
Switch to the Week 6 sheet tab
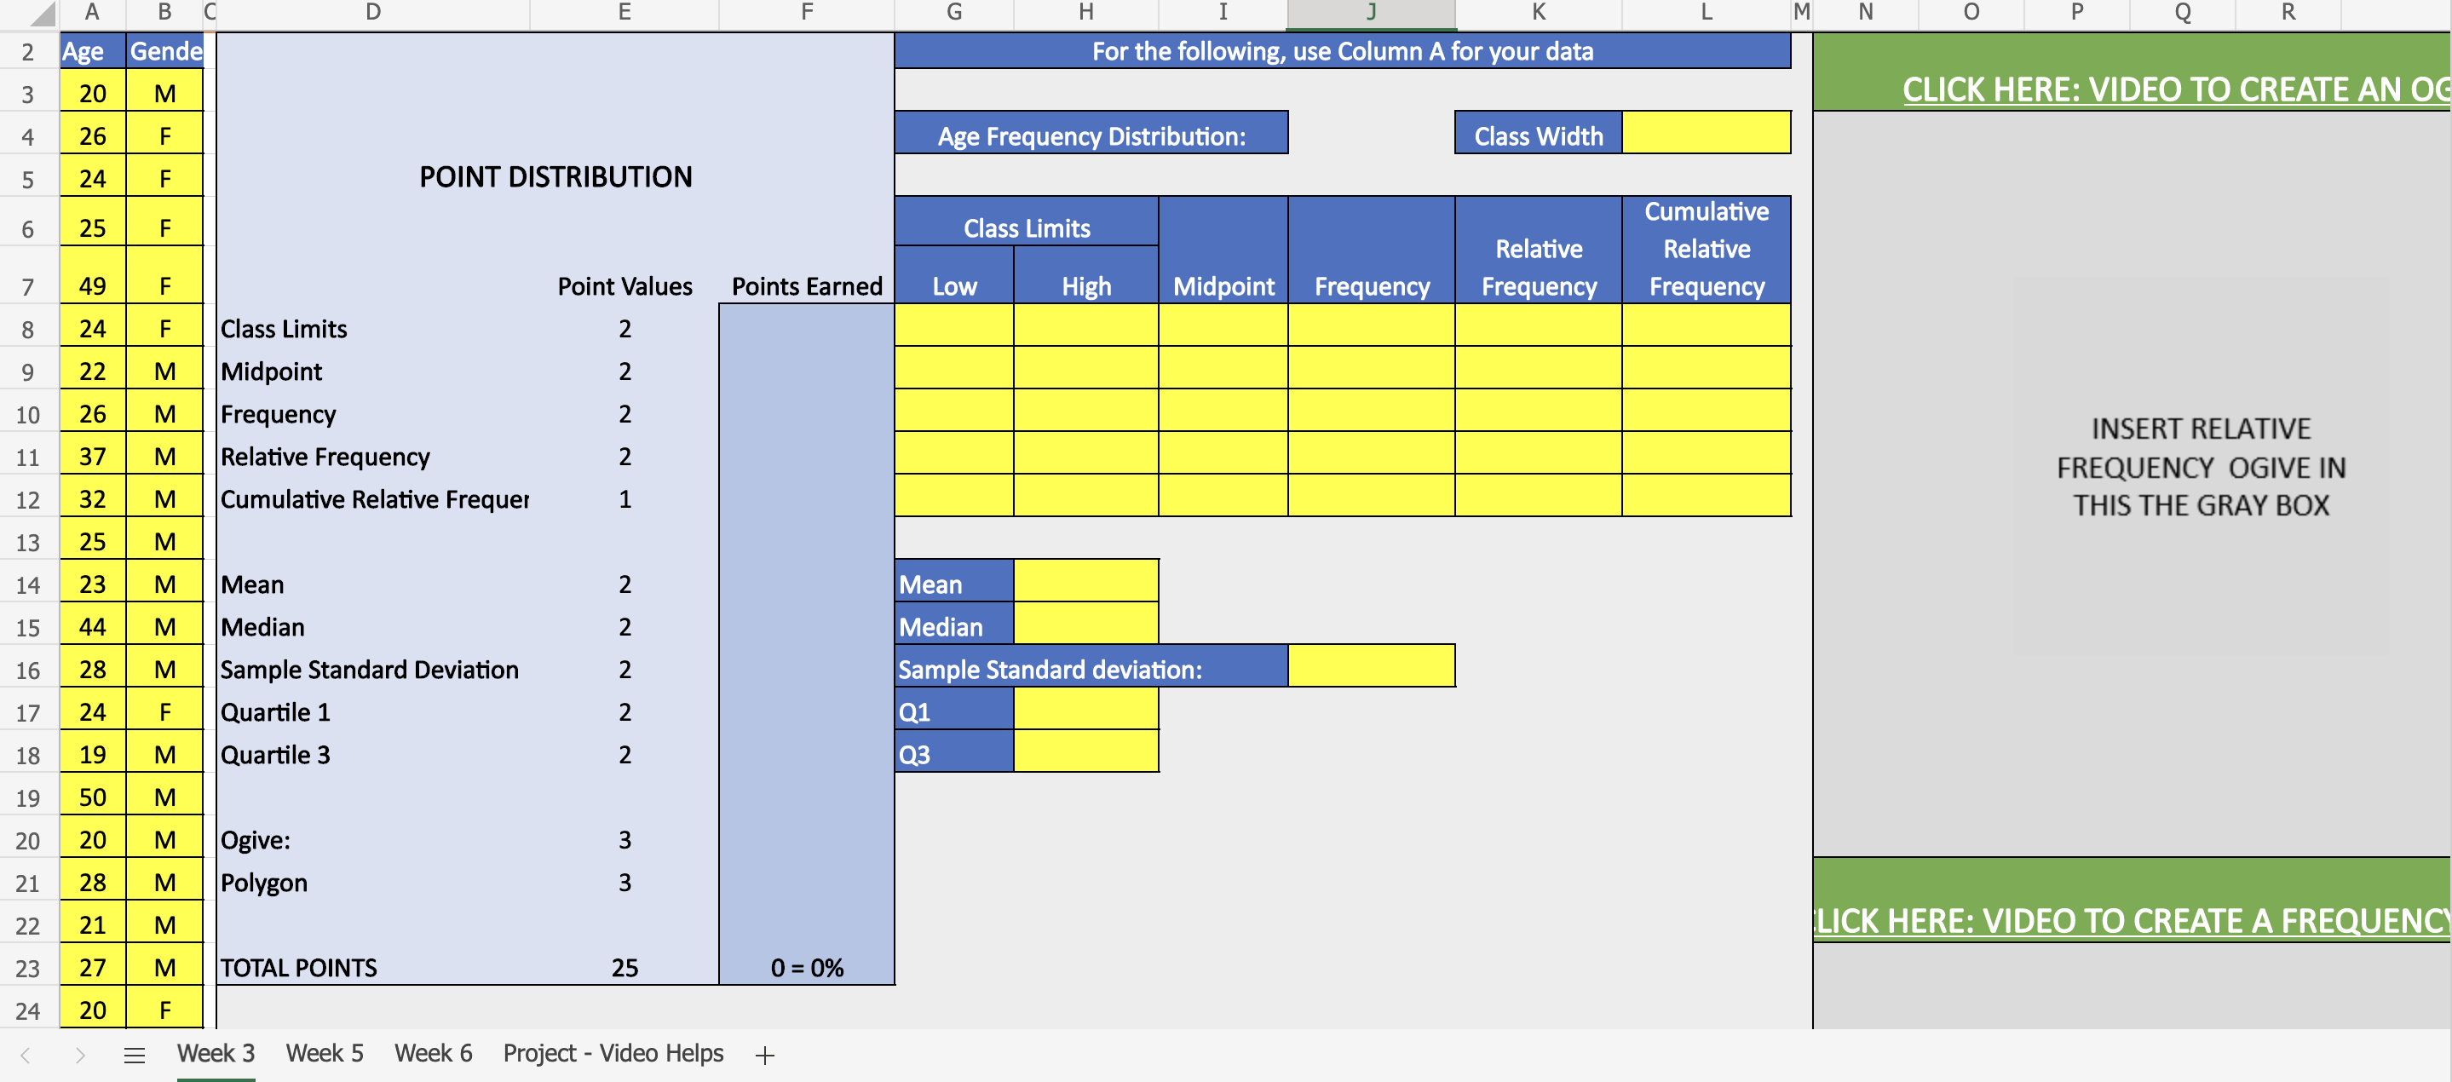[433, 1053]
